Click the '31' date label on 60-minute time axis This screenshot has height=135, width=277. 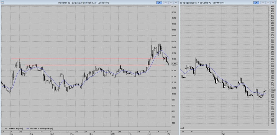point(207,131)
